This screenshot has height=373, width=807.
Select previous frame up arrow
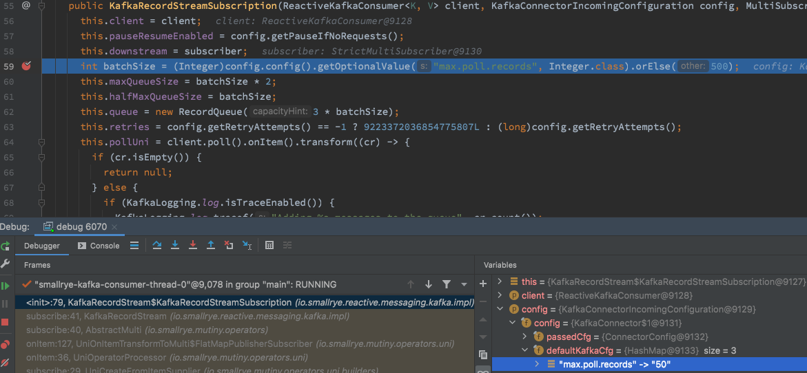411,284
